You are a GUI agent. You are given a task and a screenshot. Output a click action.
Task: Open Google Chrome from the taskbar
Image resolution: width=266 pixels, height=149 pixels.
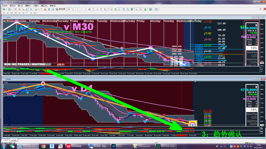[44, 146]
